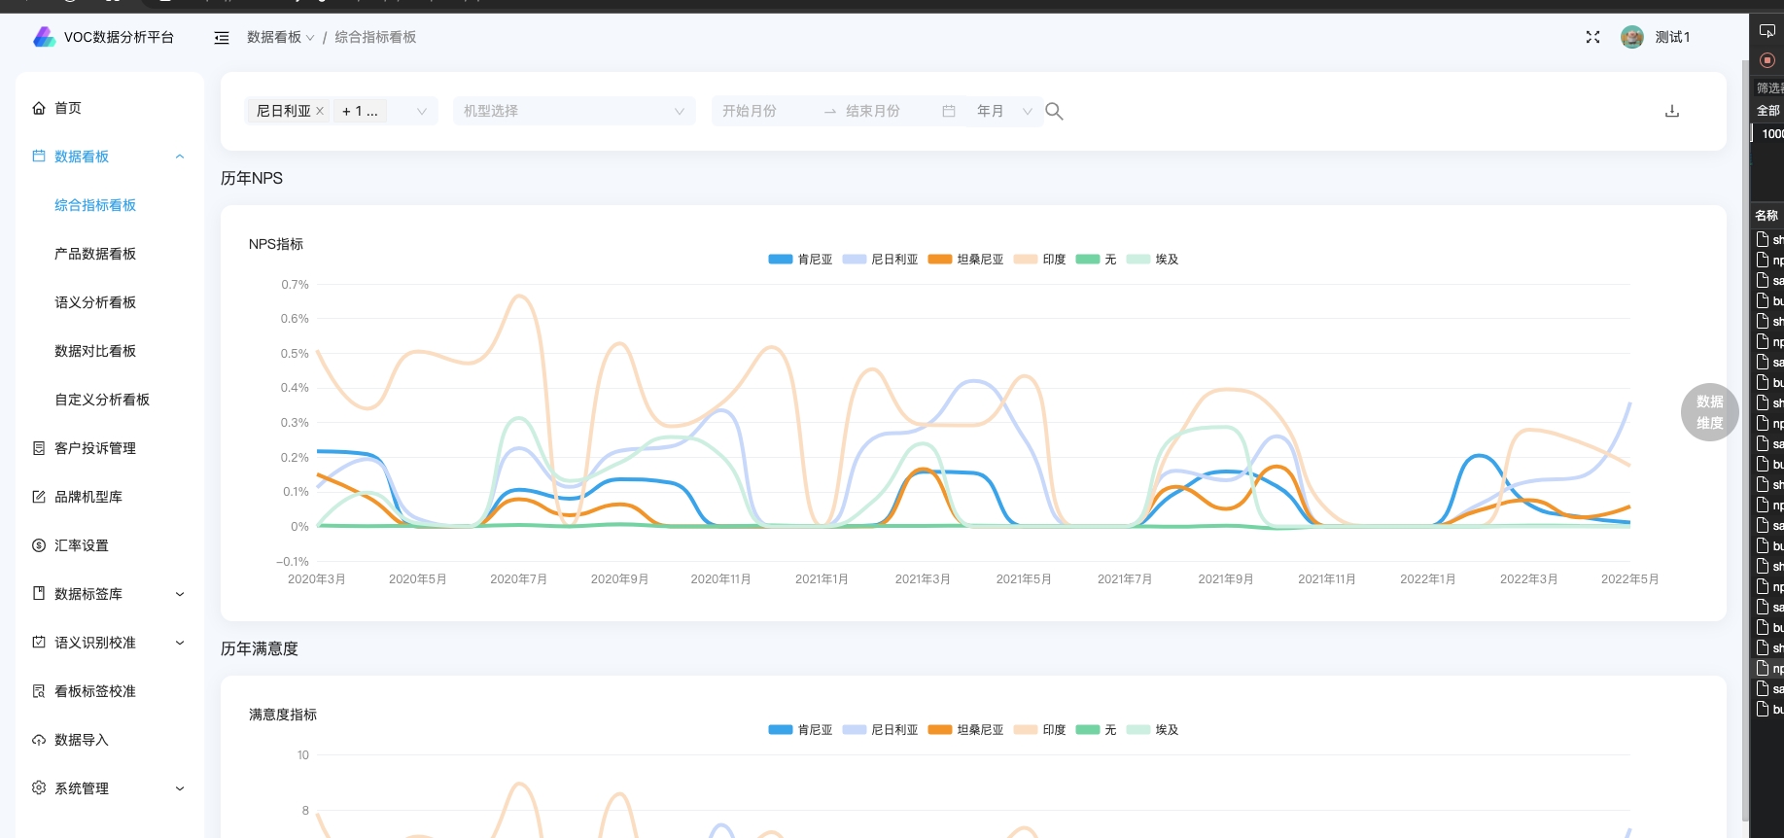Click the 综合指标看板 breadcrumb text
The height and width of the screenshot is (838, 1784).
[375, 37]
